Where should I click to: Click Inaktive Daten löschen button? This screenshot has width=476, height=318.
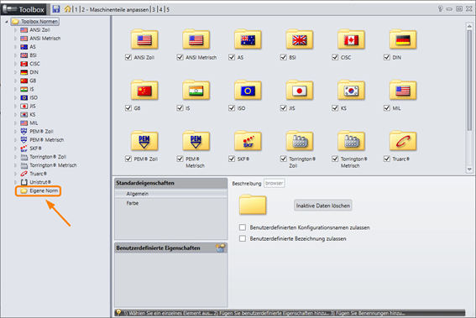coord(323,206)
